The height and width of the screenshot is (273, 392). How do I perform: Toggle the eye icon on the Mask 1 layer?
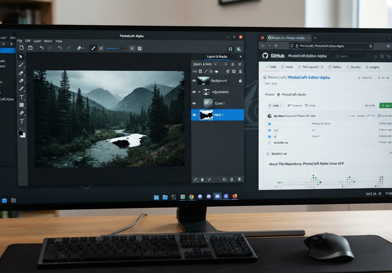(x=194, y=115)
